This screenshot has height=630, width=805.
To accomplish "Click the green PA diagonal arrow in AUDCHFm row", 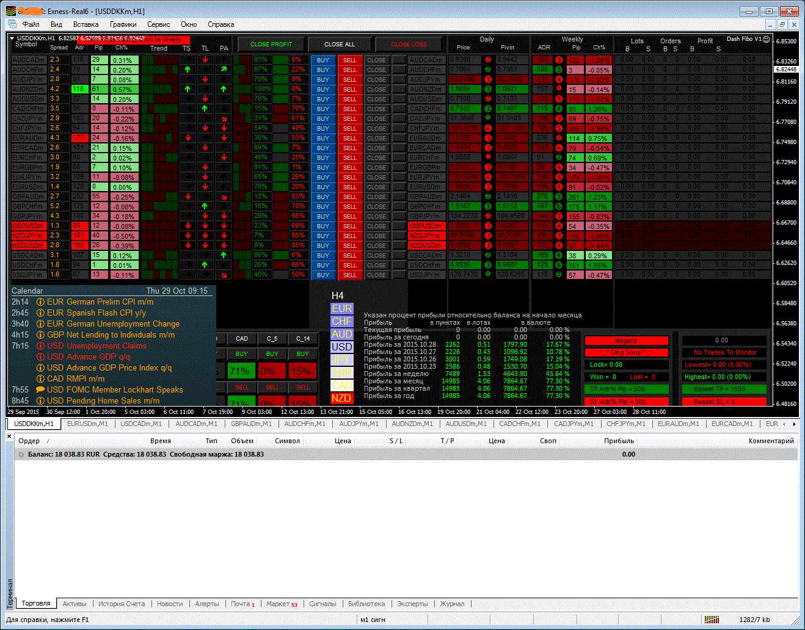I will pyautogui.click(x=224, y=70).
